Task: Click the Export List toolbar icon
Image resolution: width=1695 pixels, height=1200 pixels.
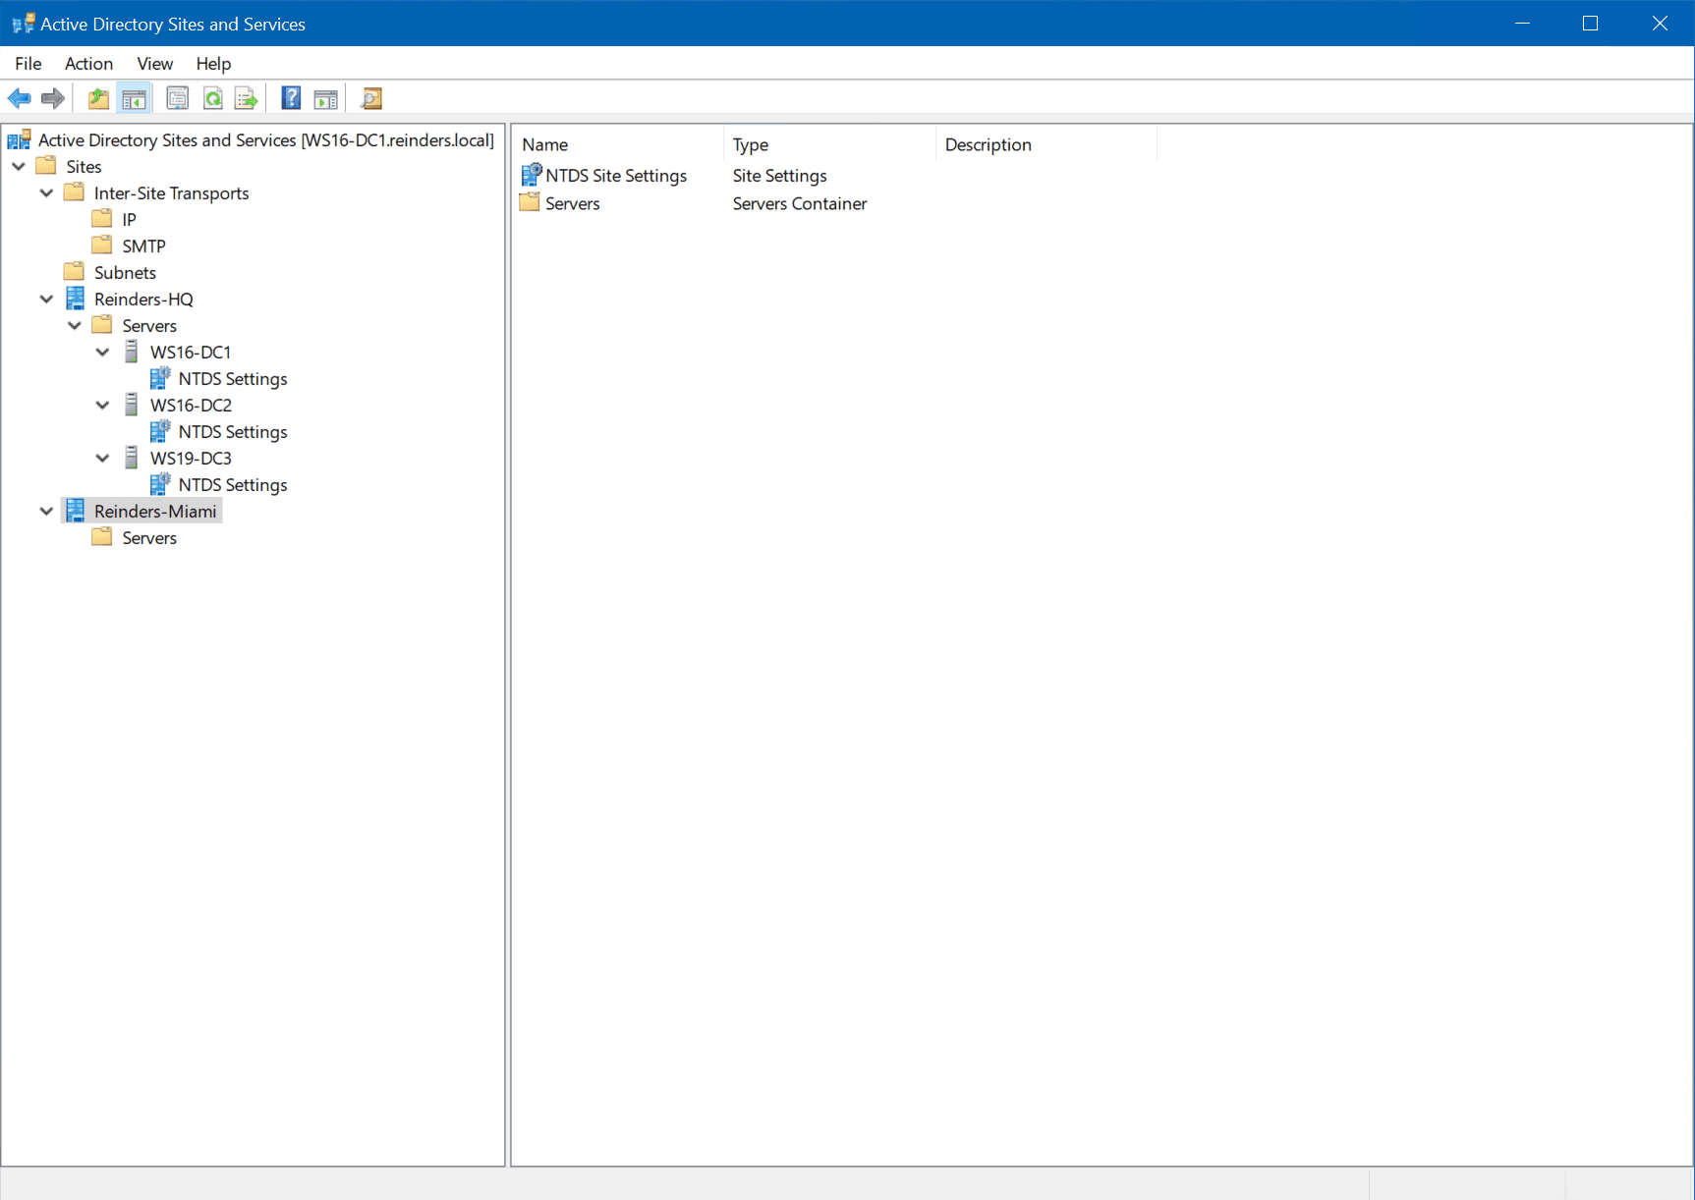Action: [246, 98]
